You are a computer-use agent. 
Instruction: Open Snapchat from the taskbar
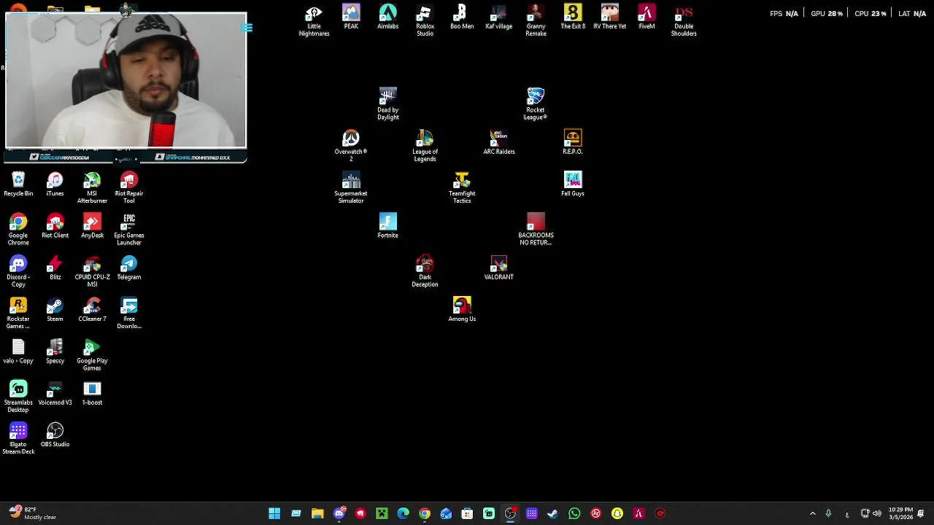click(x=617, y=513)
